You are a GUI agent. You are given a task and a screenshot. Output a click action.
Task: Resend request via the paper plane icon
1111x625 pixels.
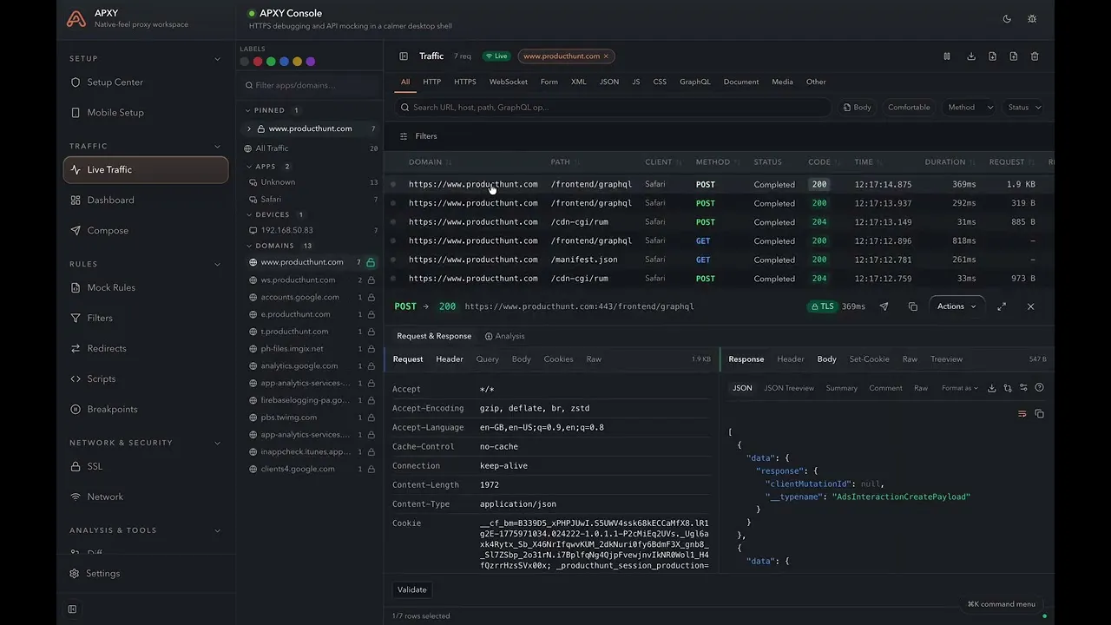click(x=884, y=306)
